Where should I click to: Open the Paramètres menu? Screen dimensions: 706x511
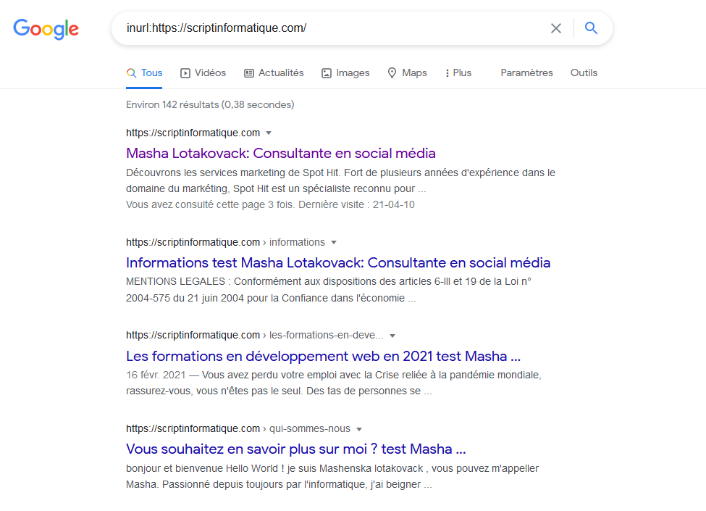pos(526,73)
